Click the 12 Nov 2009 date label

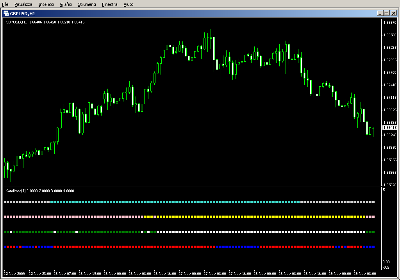[14, 274]
